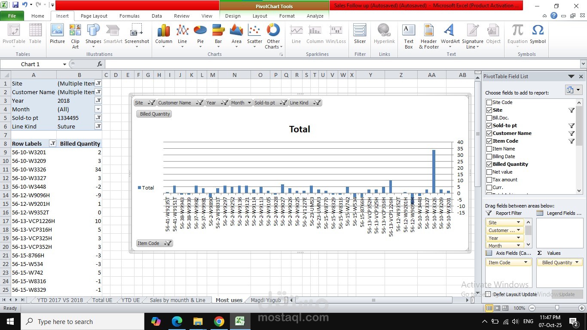Open Billed Quantity dropdown in Values area
Screen dimensions: 587x330
(x=577, y=263)
